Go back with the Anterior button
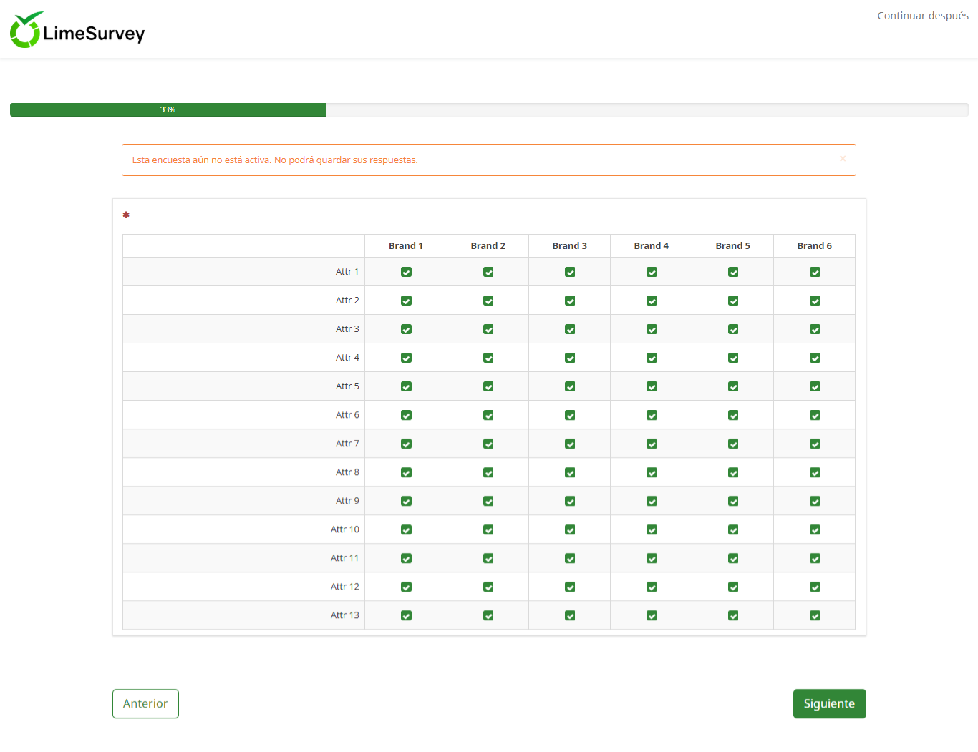 [x=145, y=703]
